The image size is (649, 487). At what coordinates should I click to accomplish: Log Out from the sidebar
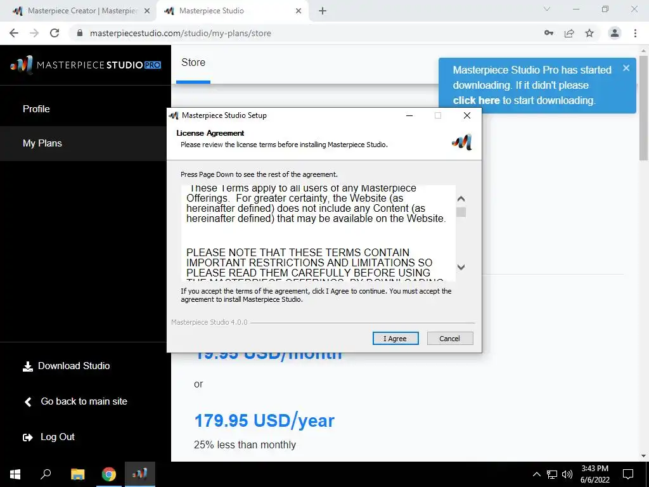(x=58, y=437)
